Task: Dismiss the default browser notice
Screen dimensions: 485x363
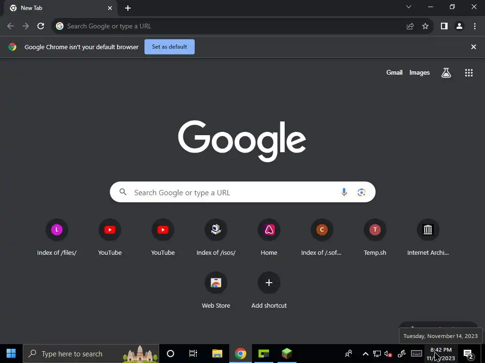Action: (x=474, y=47)
